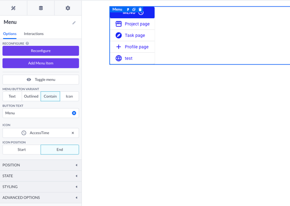This screenshot has height=206, width=290.
Task: Expand the Advanced Options section
Action: click(x=41, y=197)
